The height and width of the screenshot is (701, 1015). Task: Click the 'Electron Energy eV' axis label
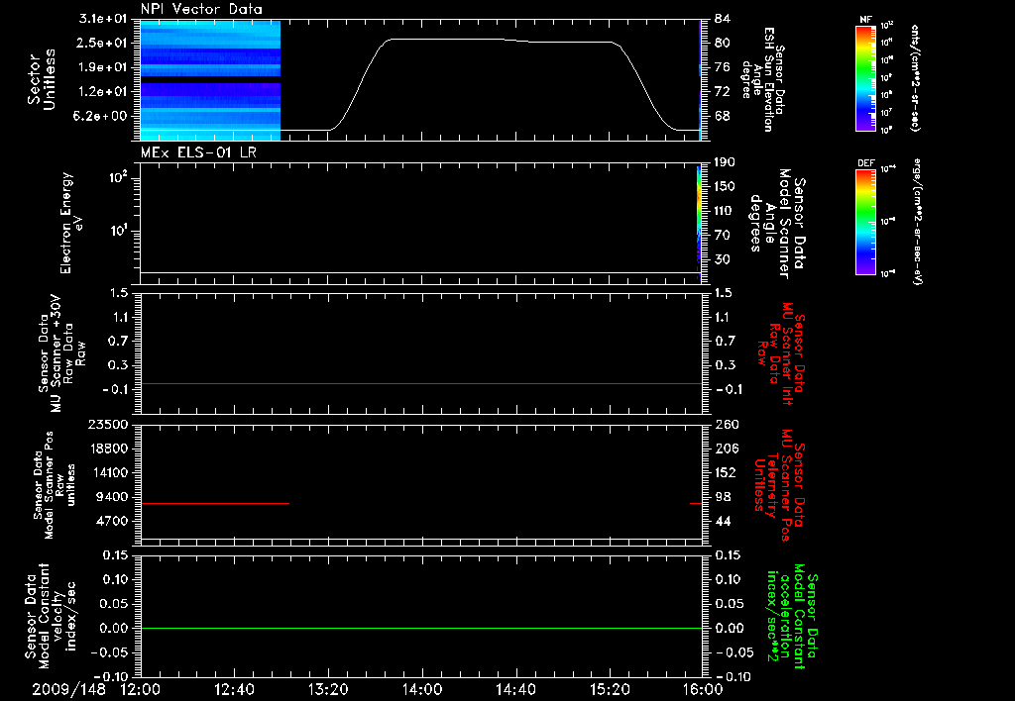pos(71,223)
